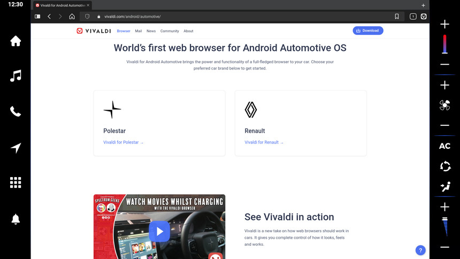Open the Vivaldi menu button in the toolbar

coord(424,17)
